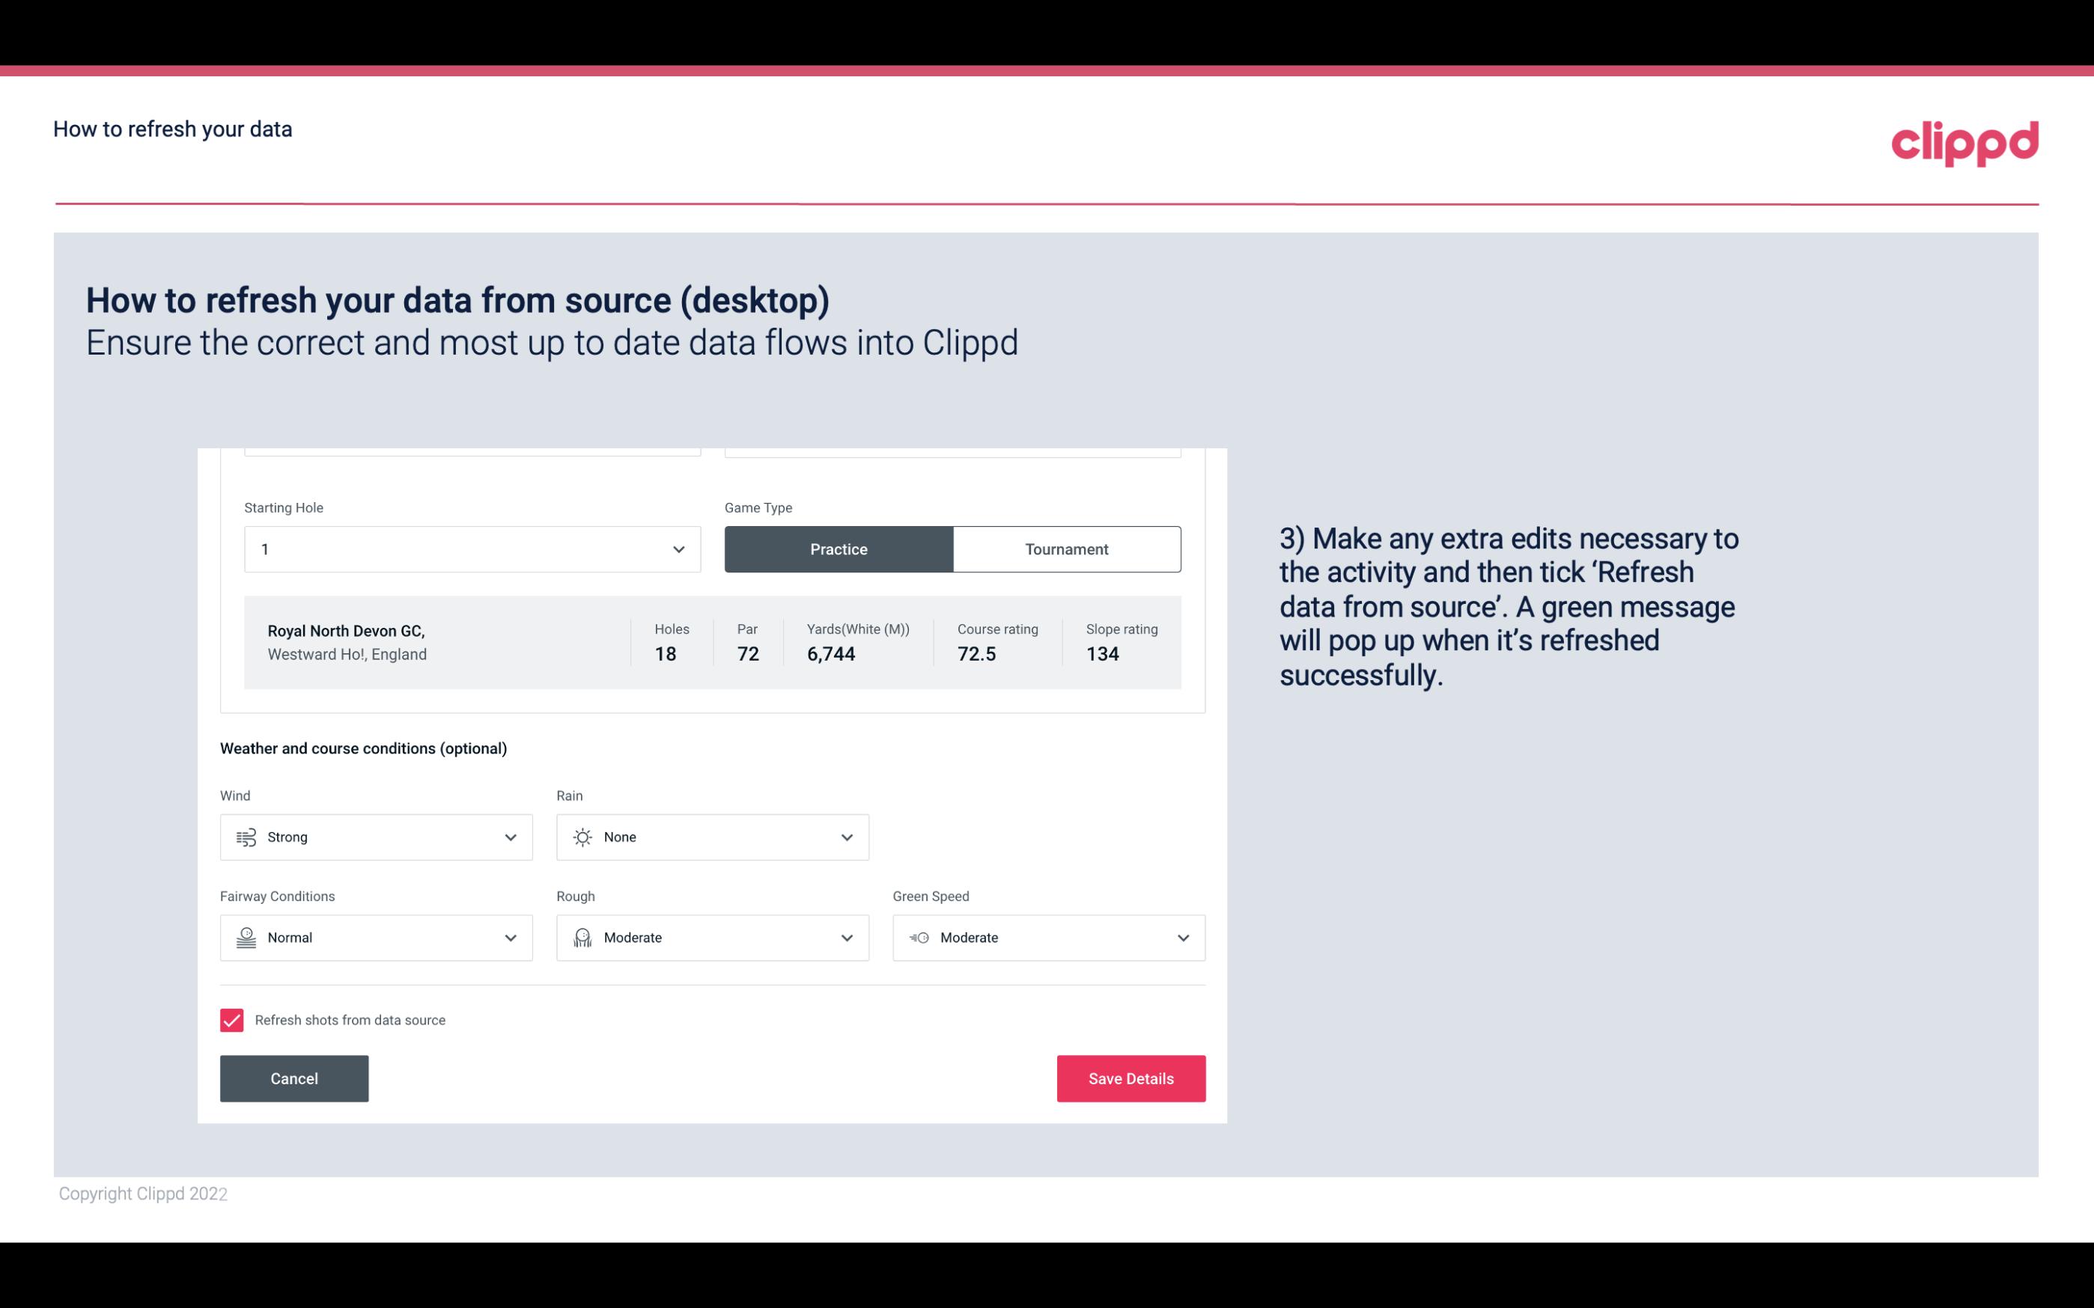The width and height of the screenshot is (2094, 1308).
Task: Click the wind condition icon
Action: coord(244,837)
